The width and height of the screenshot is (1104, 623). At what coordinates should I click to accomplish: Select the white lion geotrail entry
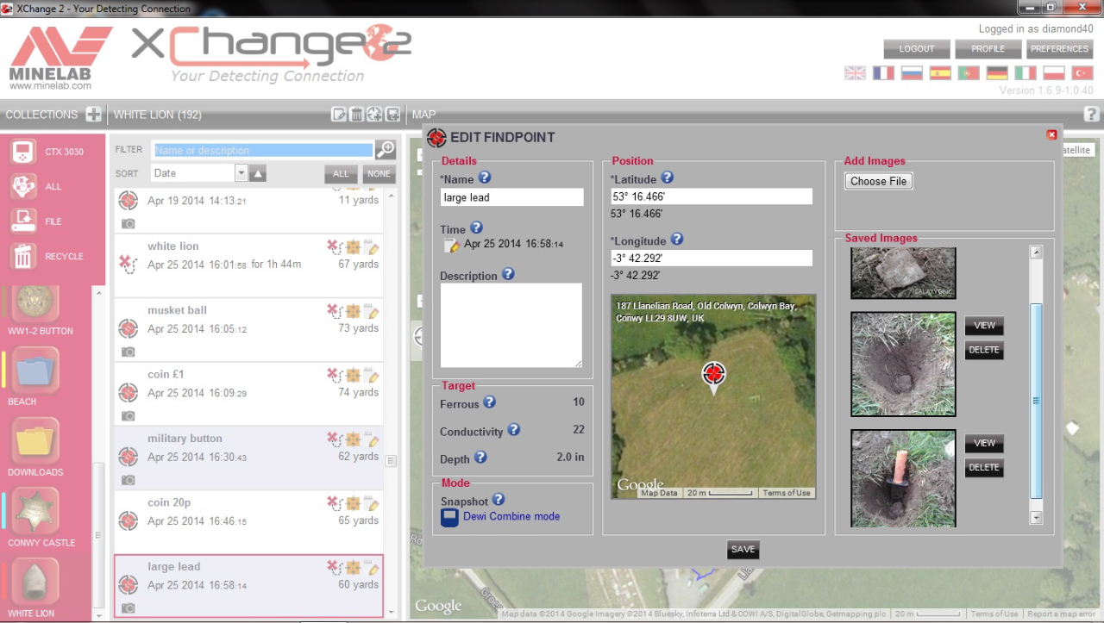(248, 264)
